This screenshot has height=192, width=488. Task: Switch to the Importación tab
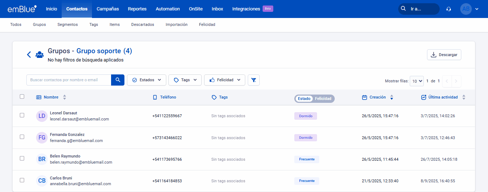(x=177, y=24)
